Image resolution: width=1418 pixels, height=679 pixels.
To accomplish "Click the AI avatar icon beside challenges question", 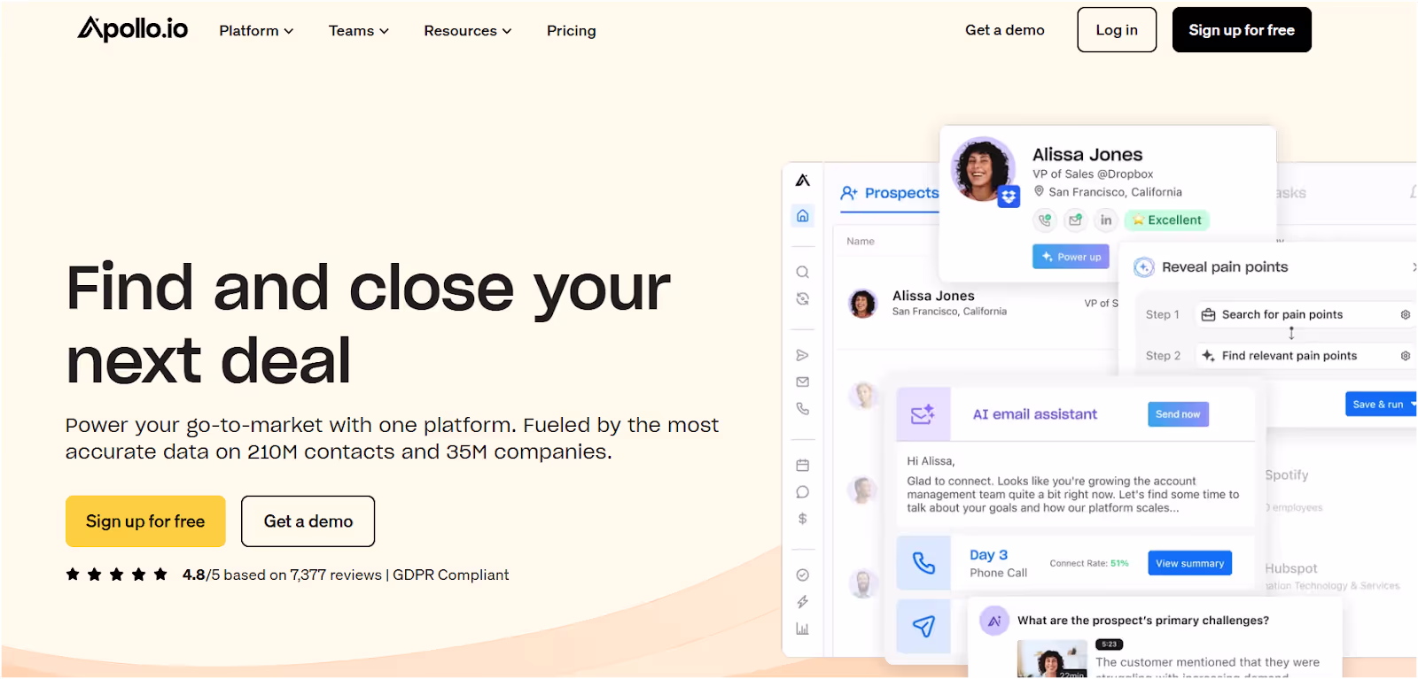I will (x=994, y=621).
